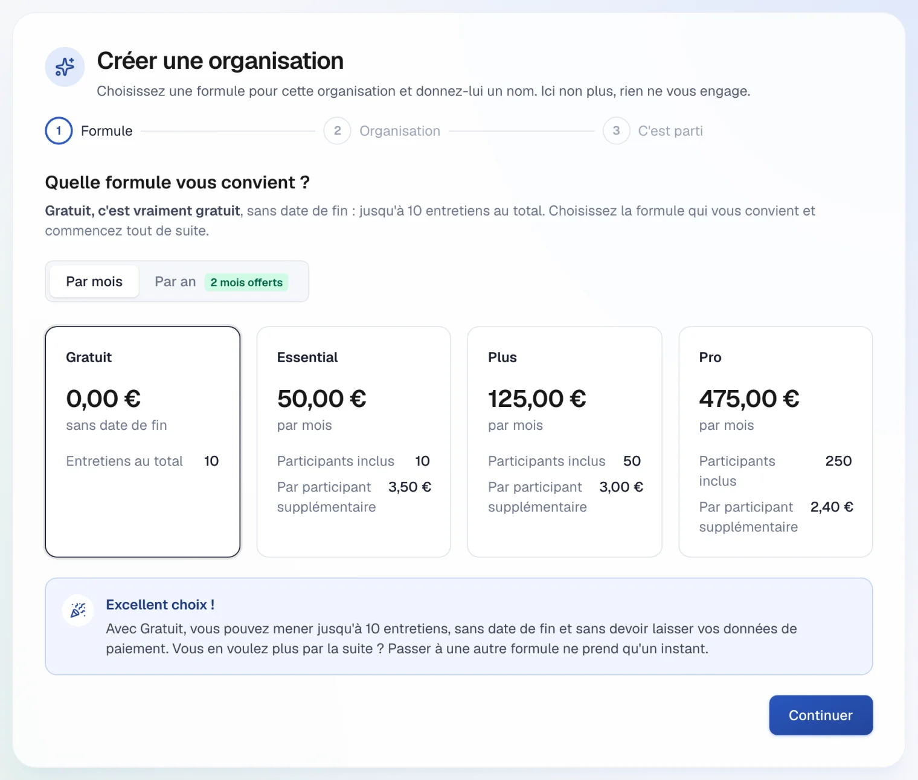This screenshot has width=918, height=780.
Task: Click the 'Créer une organisation' heading
Action: [x=220, y=61]
